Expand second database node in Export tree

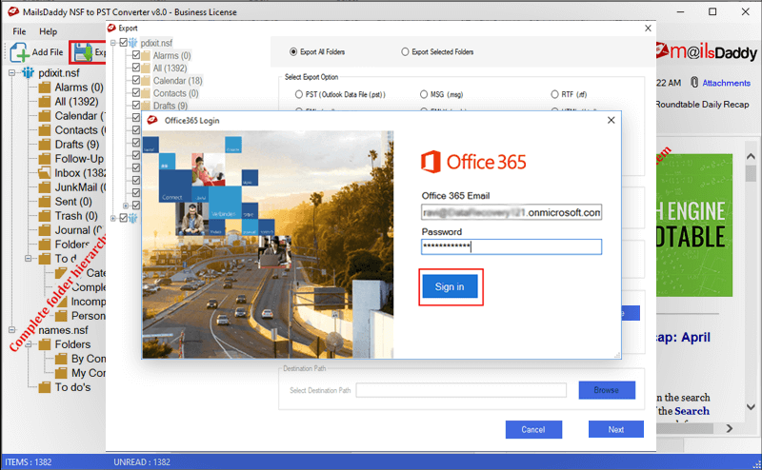pyautogui.click(x=113, y=218)
